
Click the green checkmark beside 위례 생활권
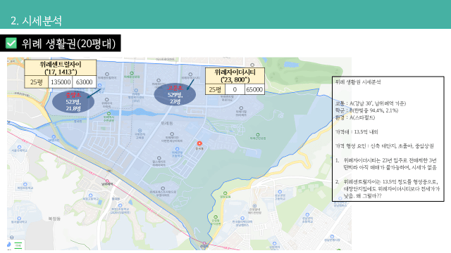tap(11, 44)
